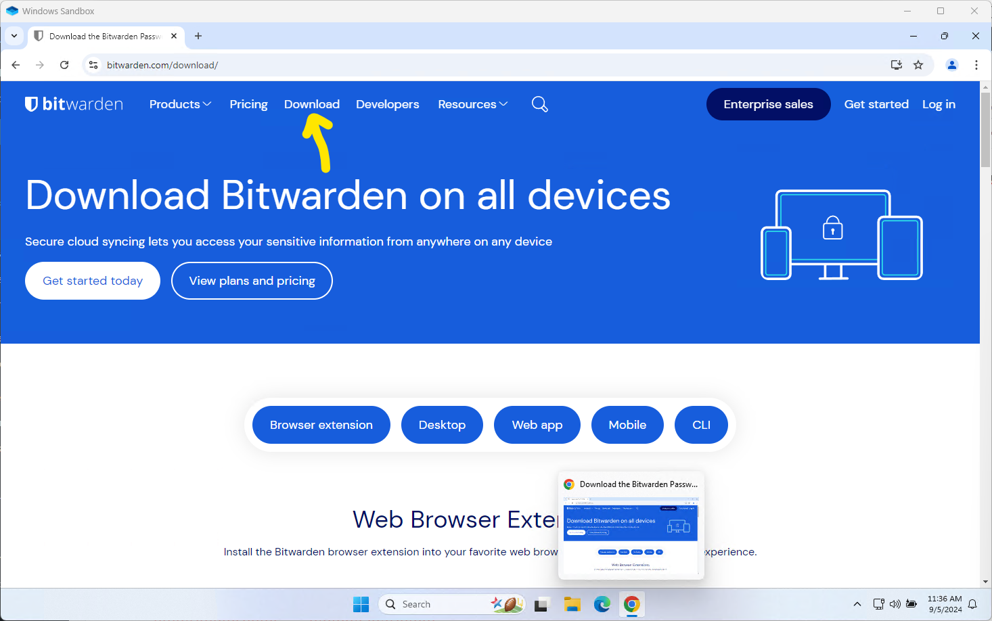
Task: Launch File Explorer from taskbar
Action: point(572,604)
